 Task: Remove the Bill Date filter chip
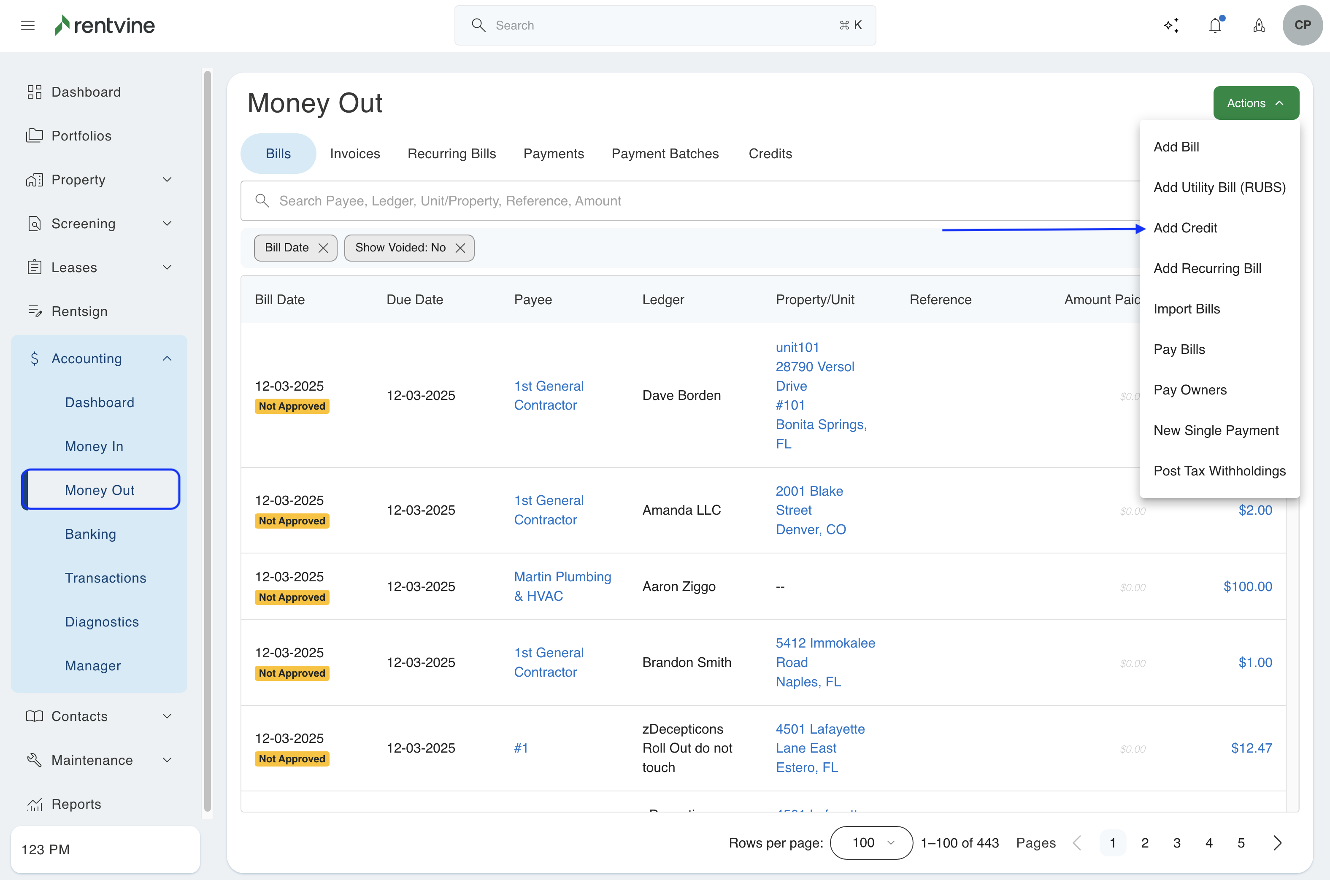323,248
